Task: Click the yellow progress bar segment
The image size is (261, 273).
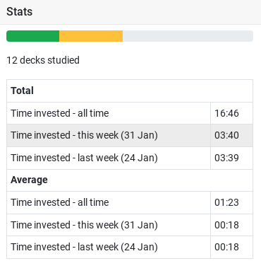Action: pyautogui.click(x=91, y=36)
